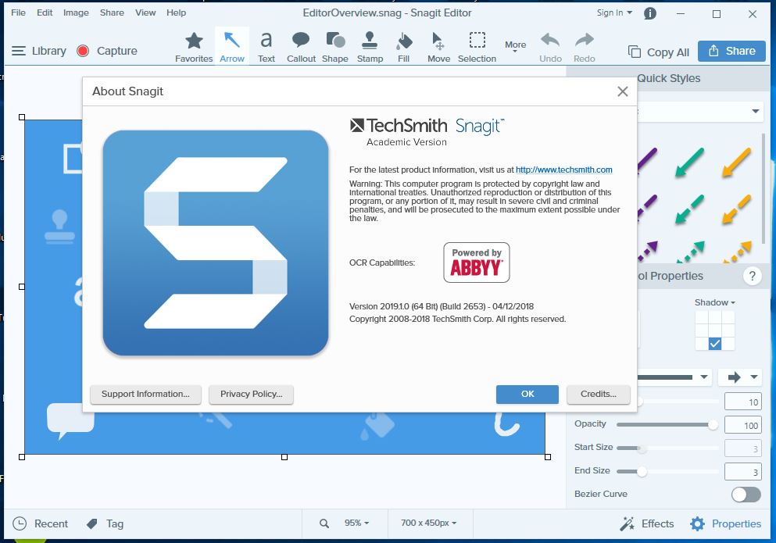This screenshot has height=543, width=776.
Task: Confirm About dialog with OK
Action: tap(527, 394)
